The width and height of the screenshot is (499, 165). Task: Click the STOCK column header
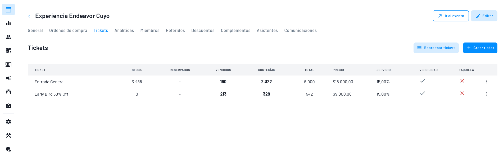point(137,70)
